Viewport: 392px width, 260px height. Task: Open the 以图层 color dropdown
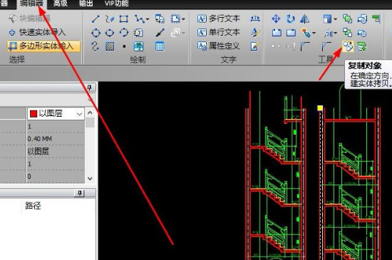click(x=56, y=114)
